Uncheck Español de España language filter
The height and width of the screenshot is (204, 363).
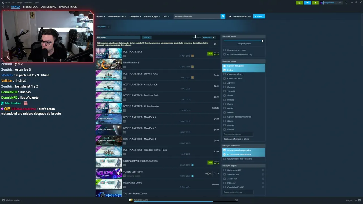point(225,66)
